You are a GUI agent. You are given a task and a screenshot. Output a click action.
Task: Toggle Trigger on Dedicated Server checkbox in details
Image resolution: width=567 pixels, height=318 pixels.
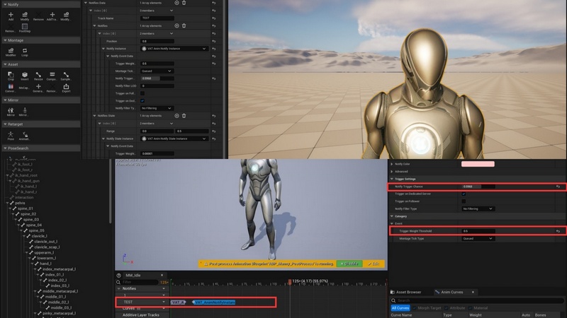(x=464, y=193)
